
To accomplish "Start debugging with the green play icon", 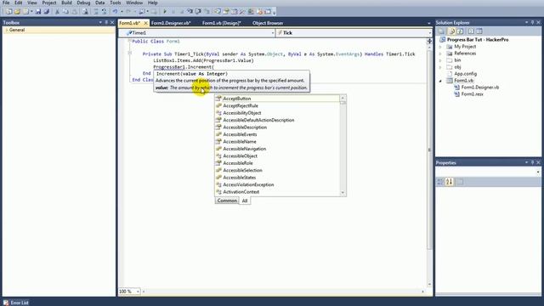I will pyautogui.click(x=165, y=11).
